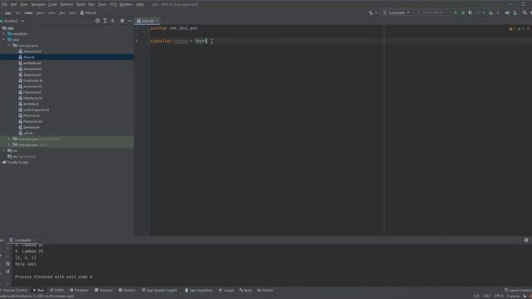Open Run panel settings gear
This screenshot has width=532, height=299.
[x=526, y=240]
